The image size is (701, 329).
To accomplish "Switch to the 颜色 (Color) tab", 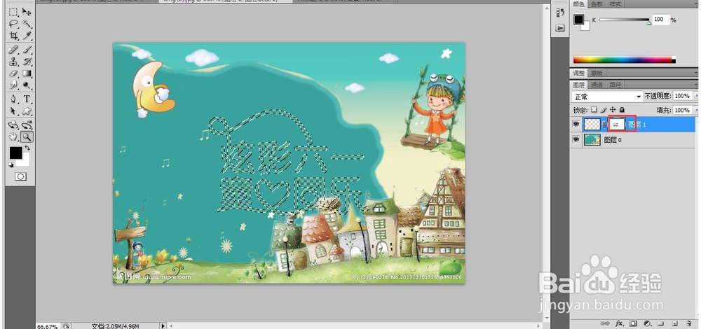I will 579,4.
